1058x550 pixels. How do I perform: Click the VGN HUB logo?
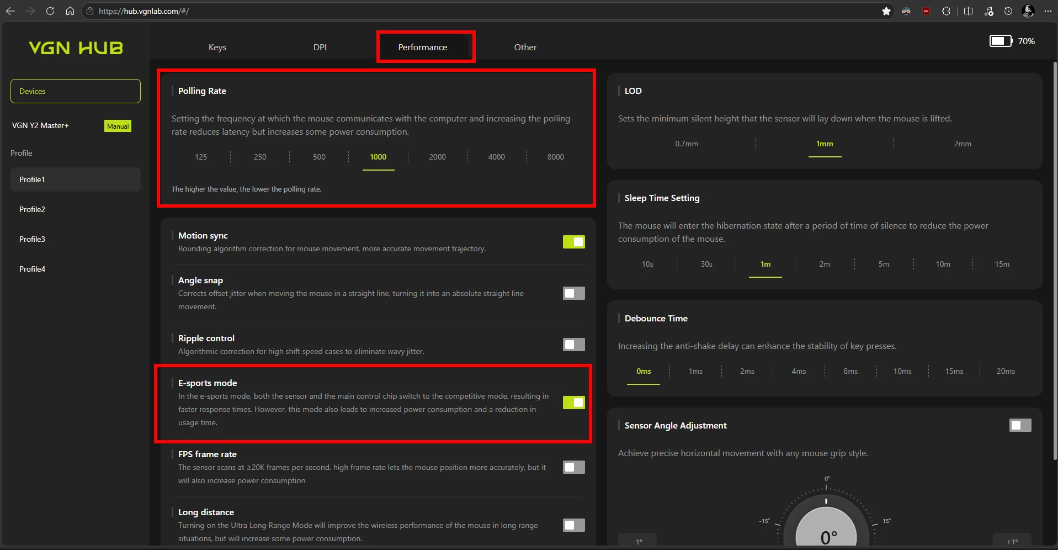[x=76, y=48]
